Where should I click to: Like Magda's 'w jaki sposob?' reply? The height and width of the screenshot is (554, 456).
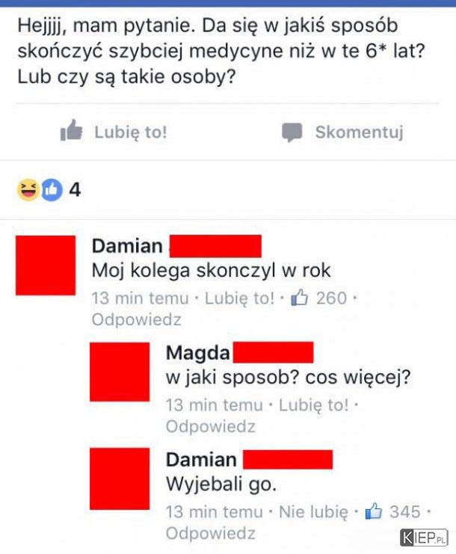pos(314,405)
